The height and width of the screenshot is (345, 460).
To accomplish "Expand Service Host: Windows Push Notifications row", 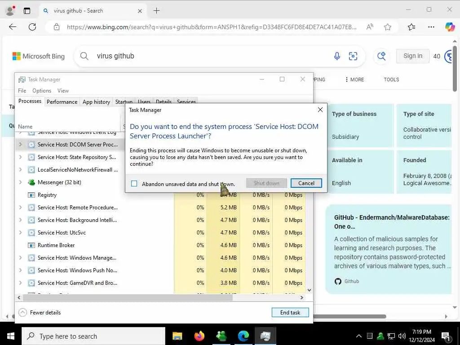I will pyautogui.click(x=20, y=270).
